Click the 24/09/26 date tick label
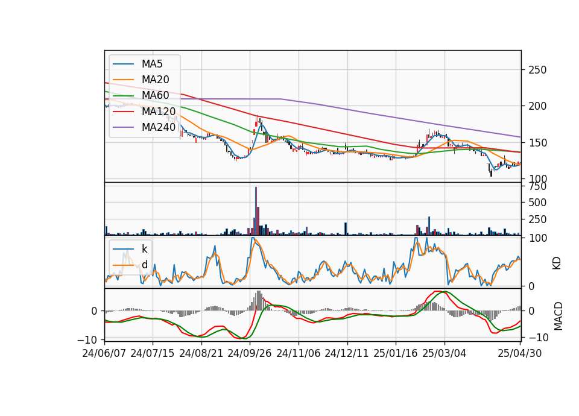579x416 pixels. coord(250,353)
